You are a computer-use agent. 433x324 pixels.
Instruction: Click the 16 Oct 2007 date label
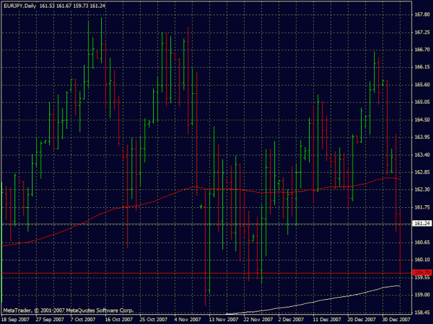click(118, 319)
